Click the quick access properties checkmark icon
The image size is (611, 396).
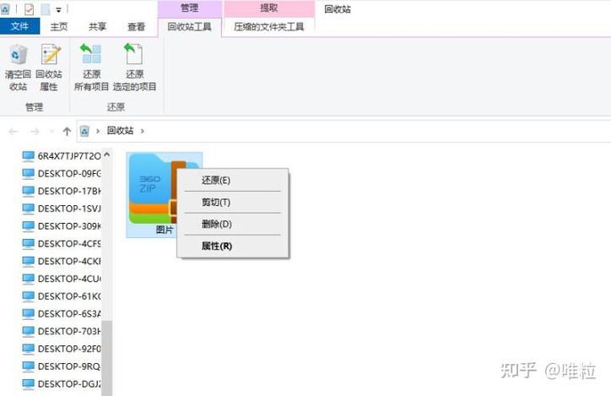coord(30,9)
